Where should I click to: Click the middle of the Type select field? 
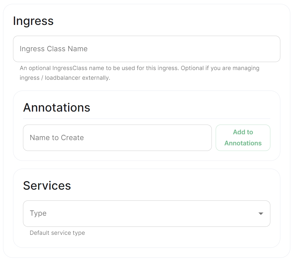click(147, 213)
